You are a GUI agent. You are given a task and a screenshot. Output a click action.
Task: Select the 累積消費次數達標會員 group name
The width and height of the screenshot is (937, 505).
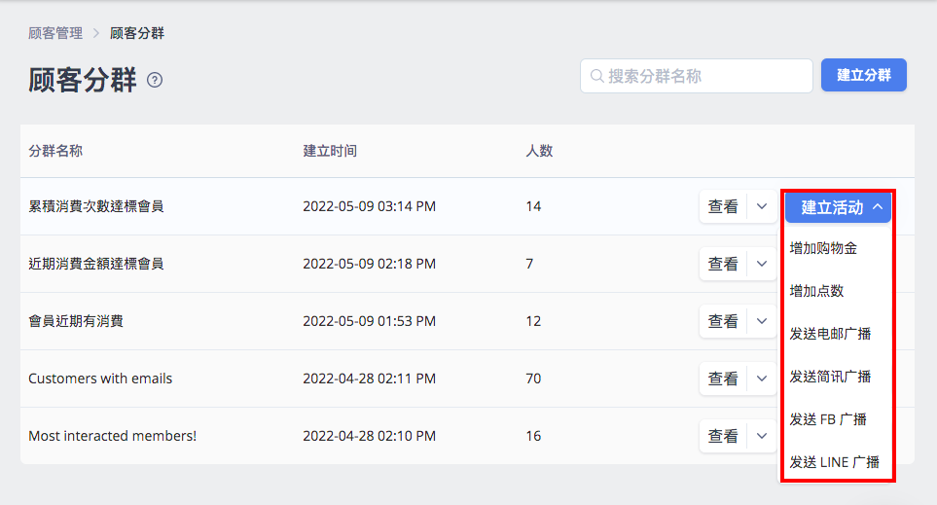pyautogui.click(x=96, y=206)
